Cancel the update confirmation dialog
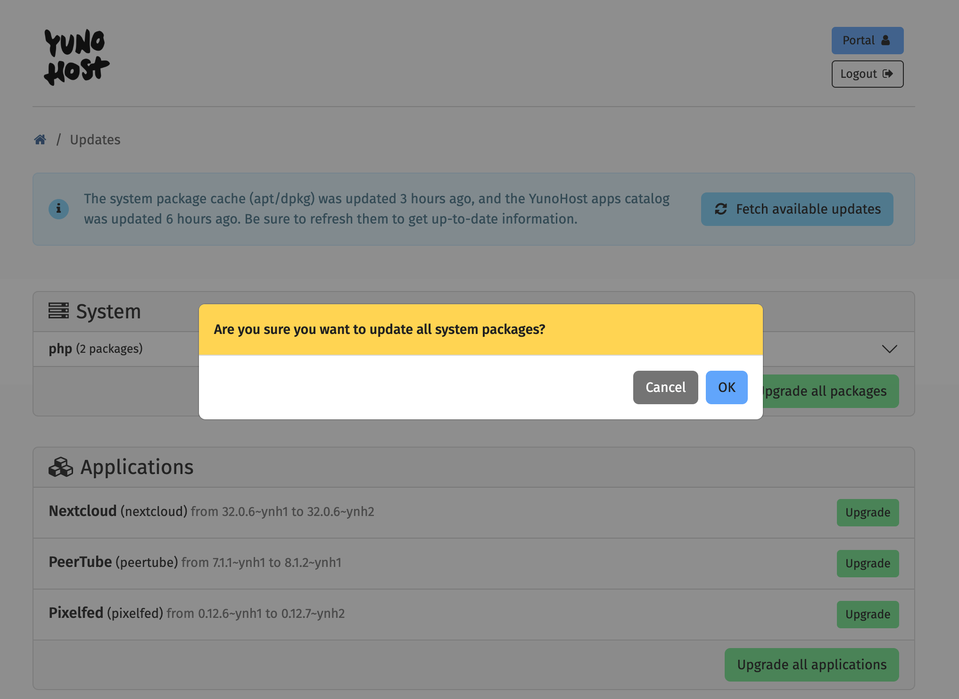959x699 pixels. 665,387
